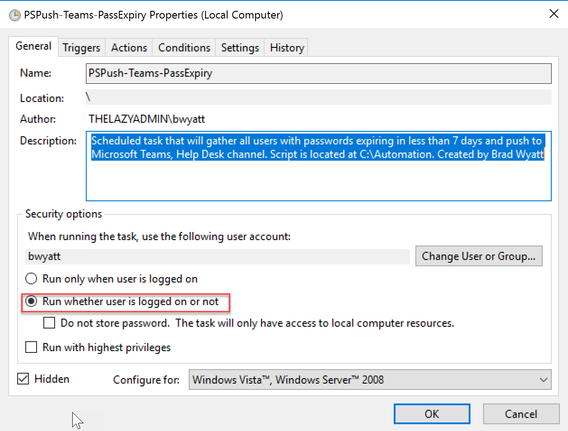Open the Settings tab
This screenshot has height=431, width=568.
pos(240,48)
